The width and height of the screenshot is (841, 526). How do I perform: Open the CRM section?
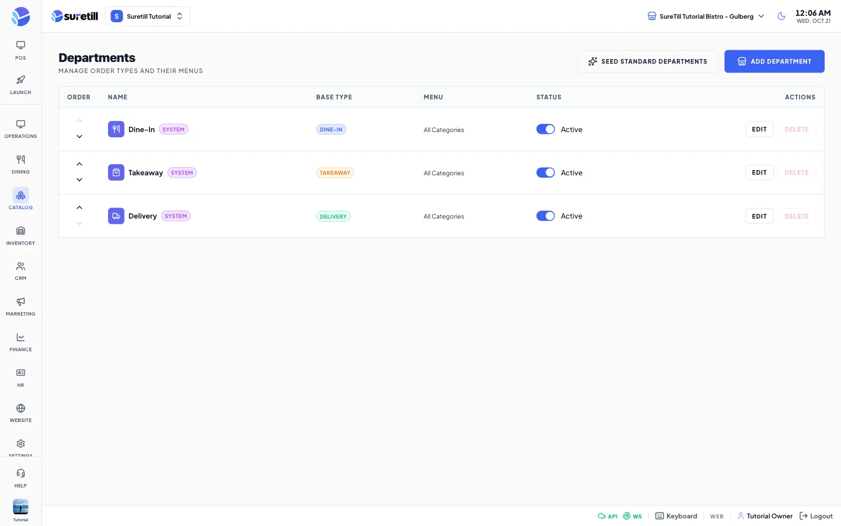click(20, 271)
